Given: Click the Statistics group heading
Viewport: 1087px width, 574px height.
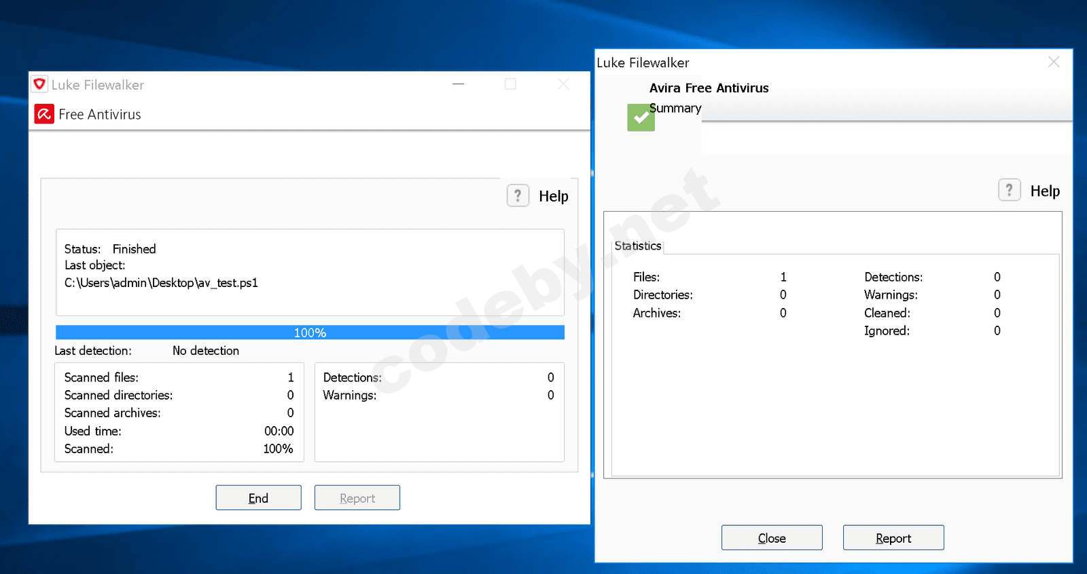Looking at the screenshot, I should click(638, 246).
